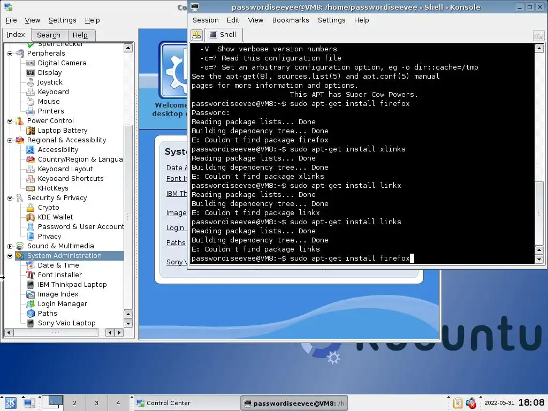Open Konsole View menu

pyautogui.click(x=255, y=20)
